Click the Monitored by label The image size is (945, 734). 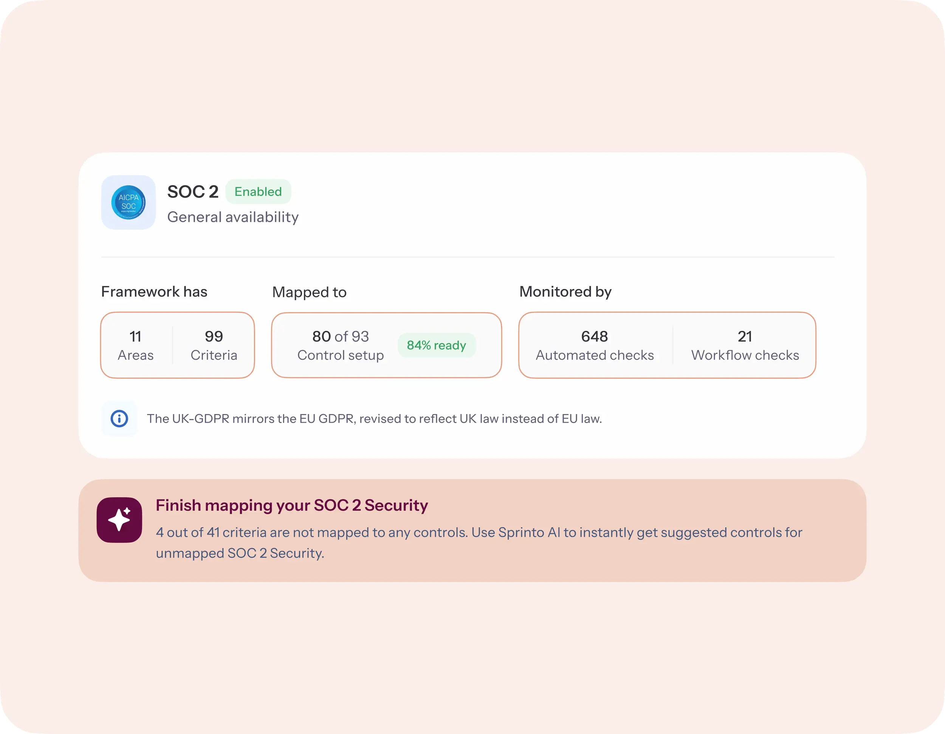(x=565, y=292)
